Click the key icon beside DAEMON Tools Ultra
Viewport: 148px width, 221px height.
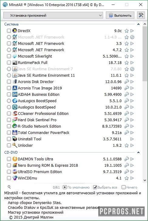126,159
